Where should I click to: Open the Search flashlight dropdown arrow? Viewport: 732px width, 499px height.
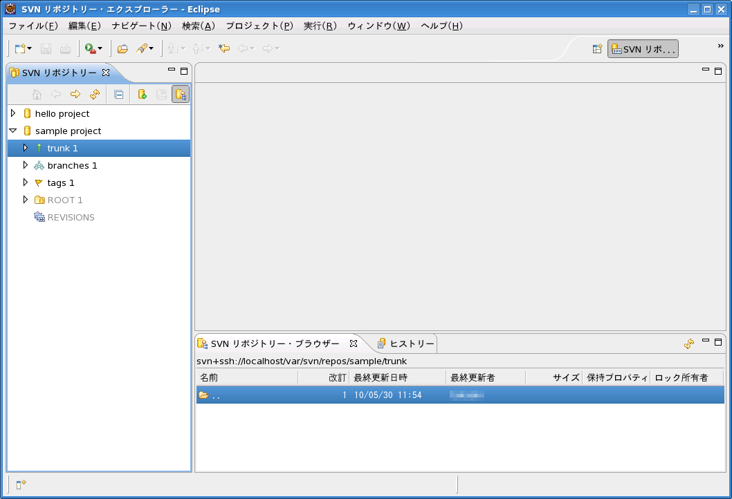point(152,48)
